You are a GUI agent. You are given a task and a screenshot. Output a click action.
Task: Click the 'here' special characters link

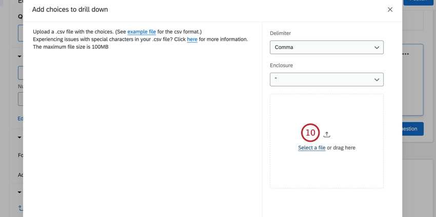coord(192,39)
